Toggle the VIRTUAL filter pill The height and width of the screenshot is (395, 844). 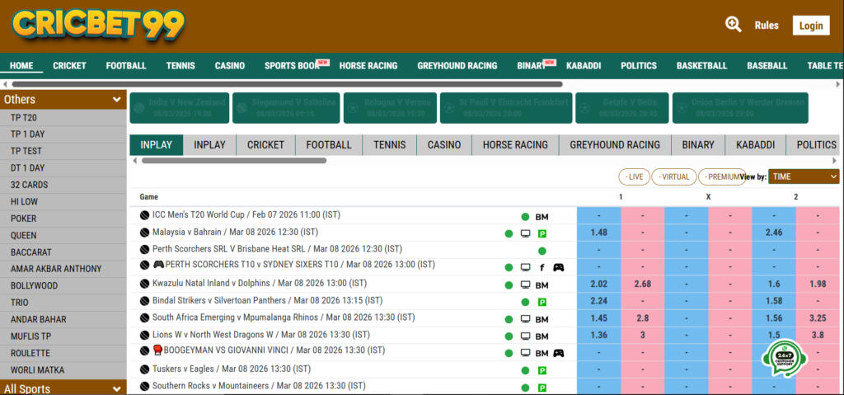coord(674,176)
